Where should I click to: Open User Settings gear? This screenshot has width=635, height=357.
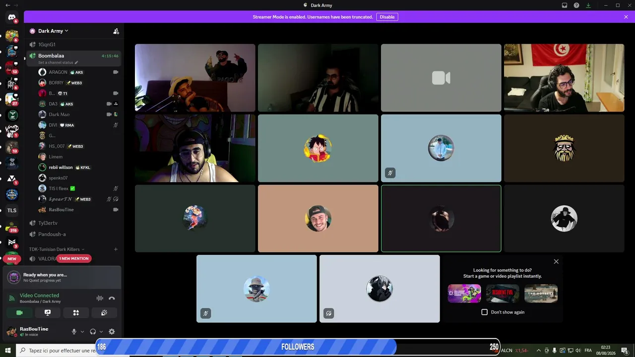pyautogui.click(x=112, y=332)
